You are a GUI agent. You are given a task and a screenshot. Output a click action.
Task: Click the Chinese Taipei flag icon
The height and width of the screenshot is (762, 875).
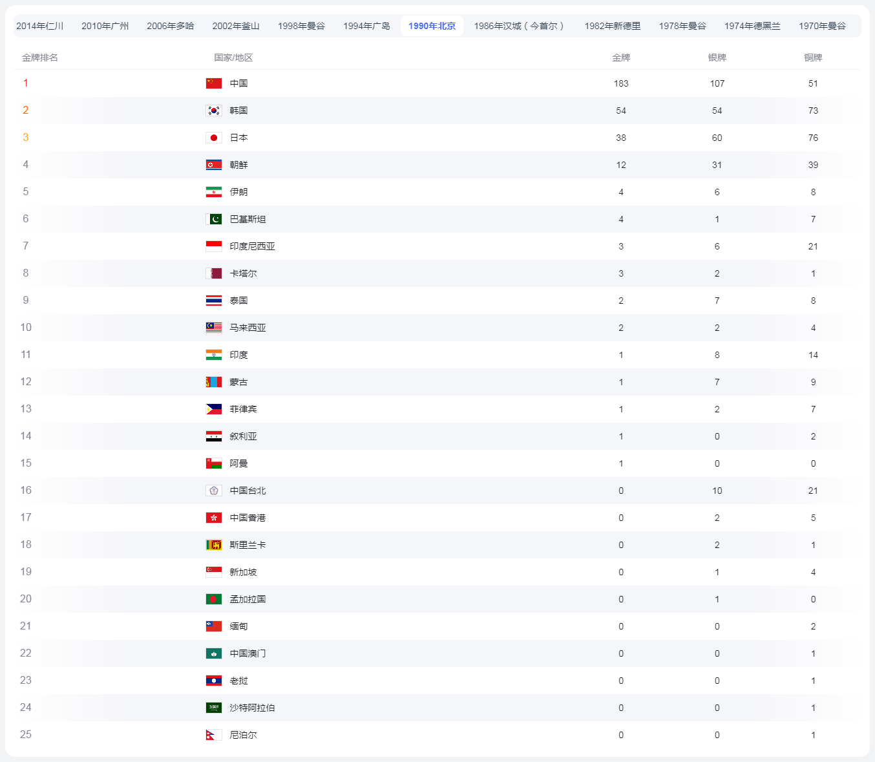point(214,491)
